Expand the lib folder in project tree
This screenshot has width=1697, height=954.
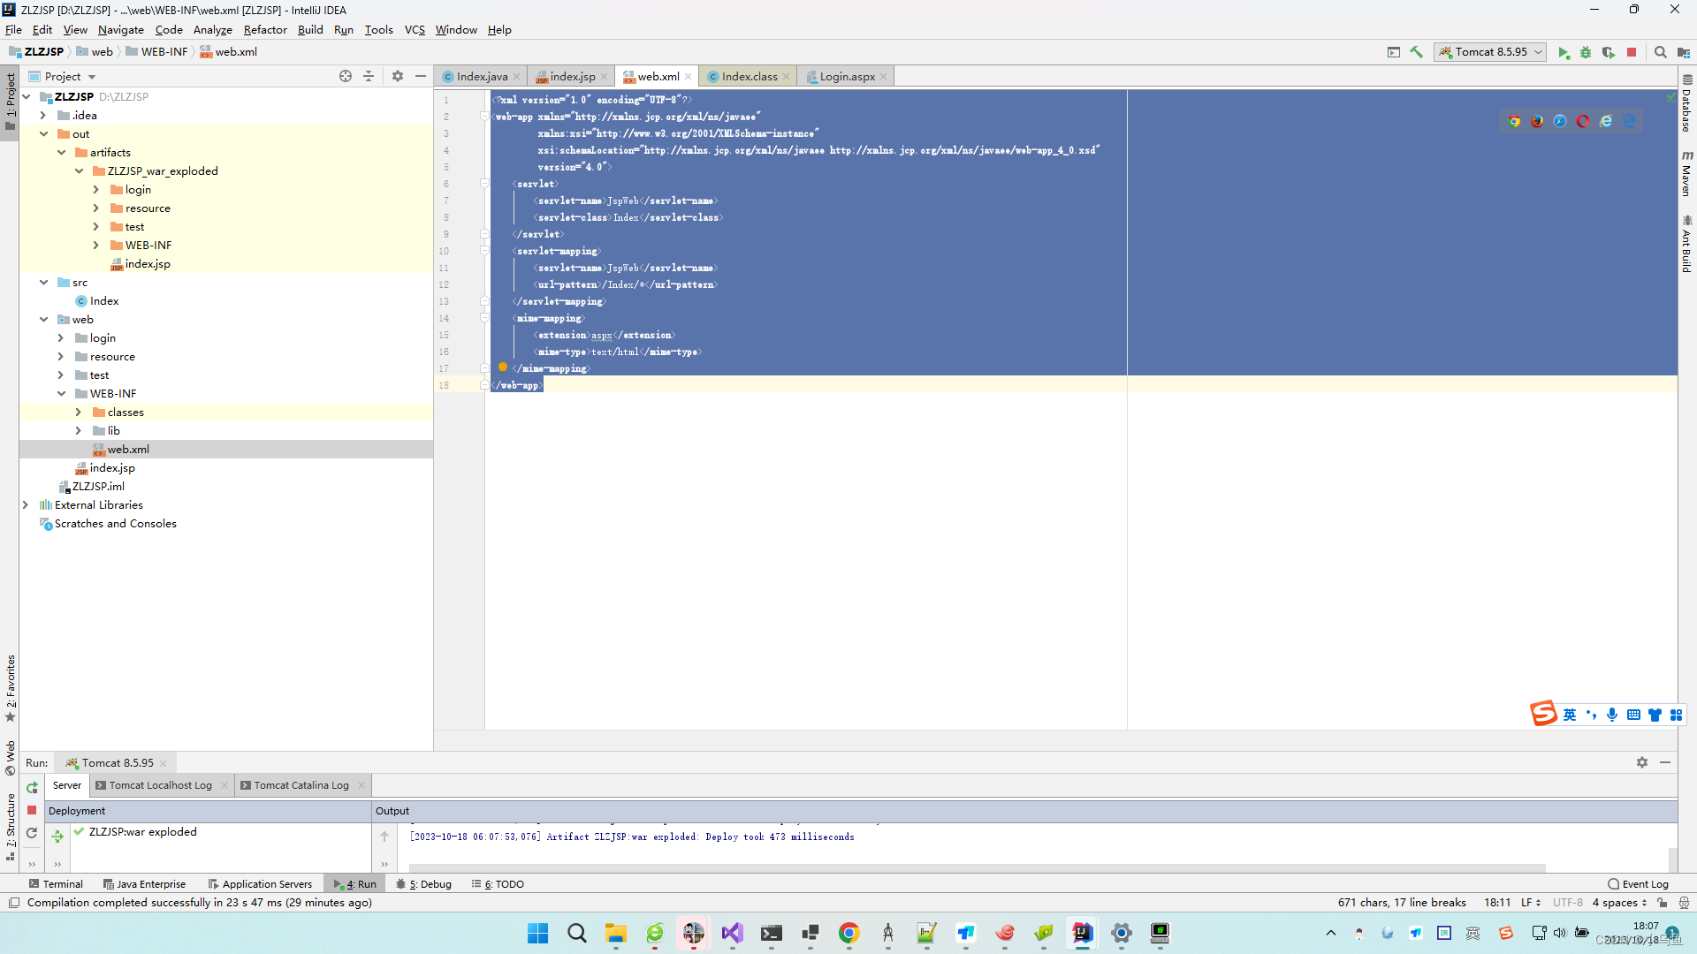click(79, 431)
